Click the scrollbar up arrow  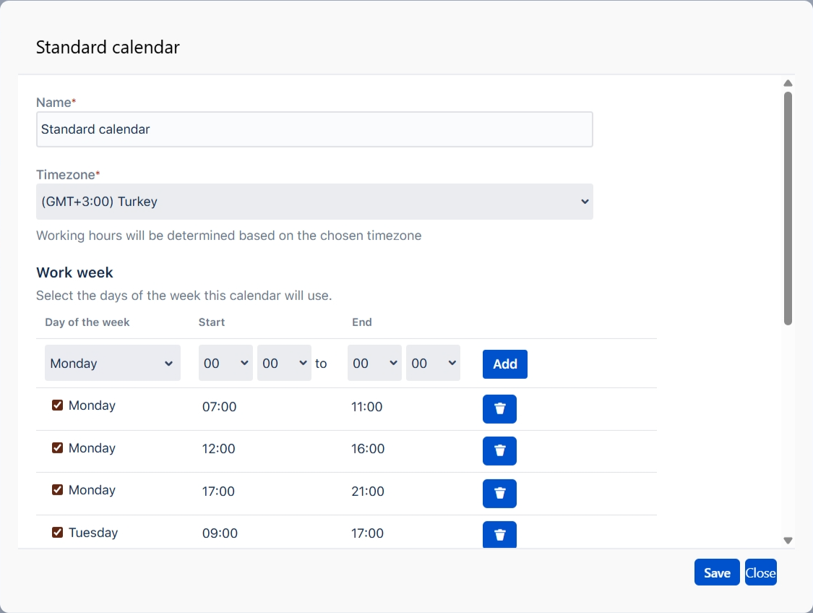pos(788,83)
